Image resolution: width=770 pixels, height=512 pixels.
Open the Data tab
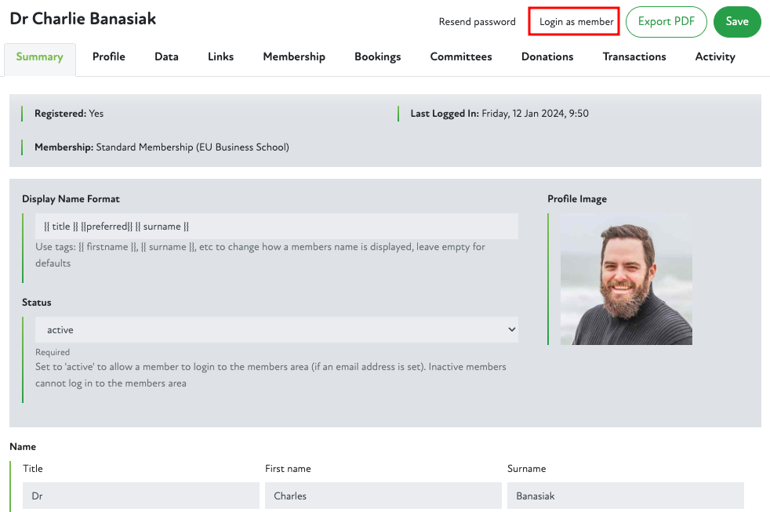pyautogui.click(x=166, y=57)
